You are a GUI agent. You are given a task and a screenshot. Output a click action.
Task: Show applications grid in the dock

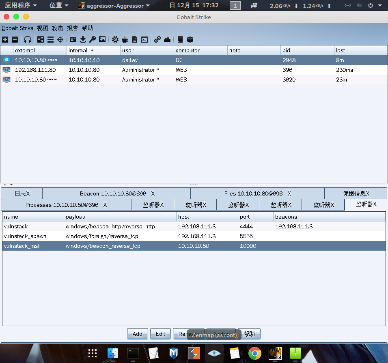93,353
